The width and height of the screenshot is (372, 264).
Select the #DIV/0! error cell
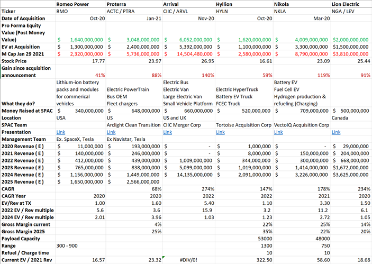coord(188,260)
